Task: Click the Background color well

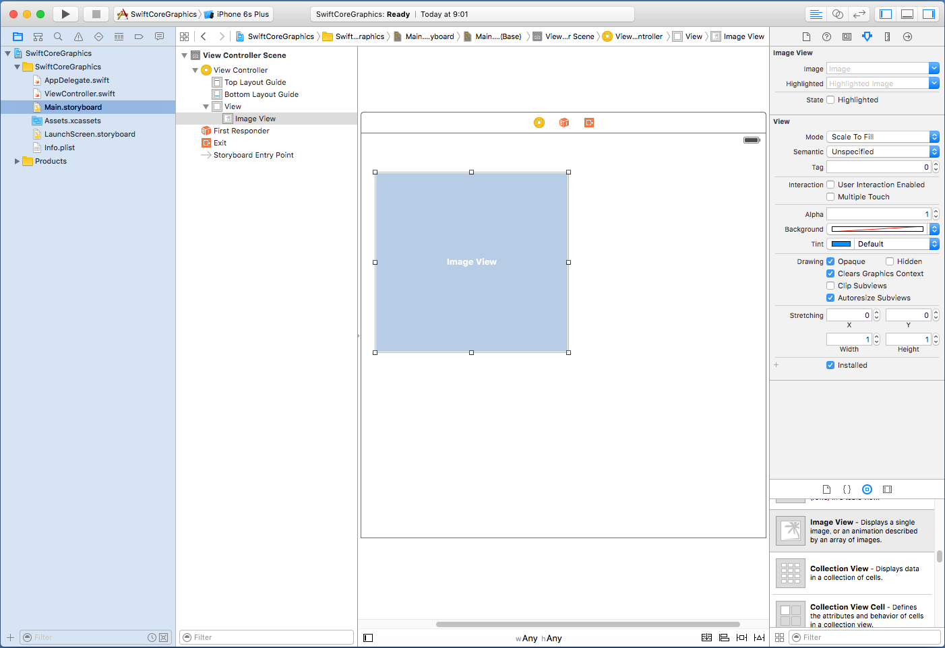Action: coord(877,229)
